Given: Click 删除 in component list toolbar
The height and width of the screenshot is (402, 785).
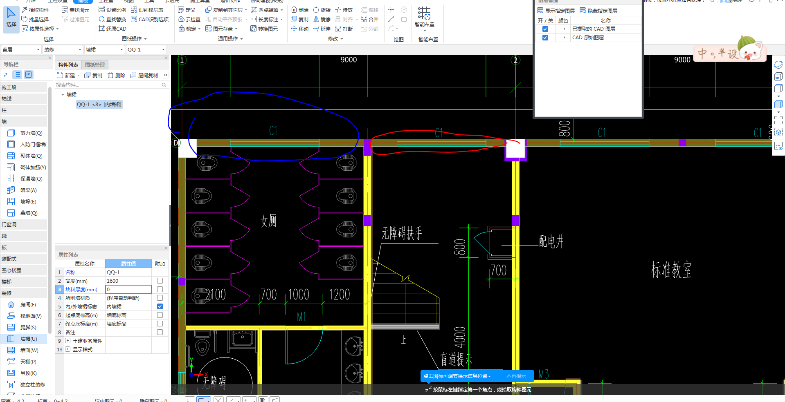Looking at the screenshot, I should (117, 75).
